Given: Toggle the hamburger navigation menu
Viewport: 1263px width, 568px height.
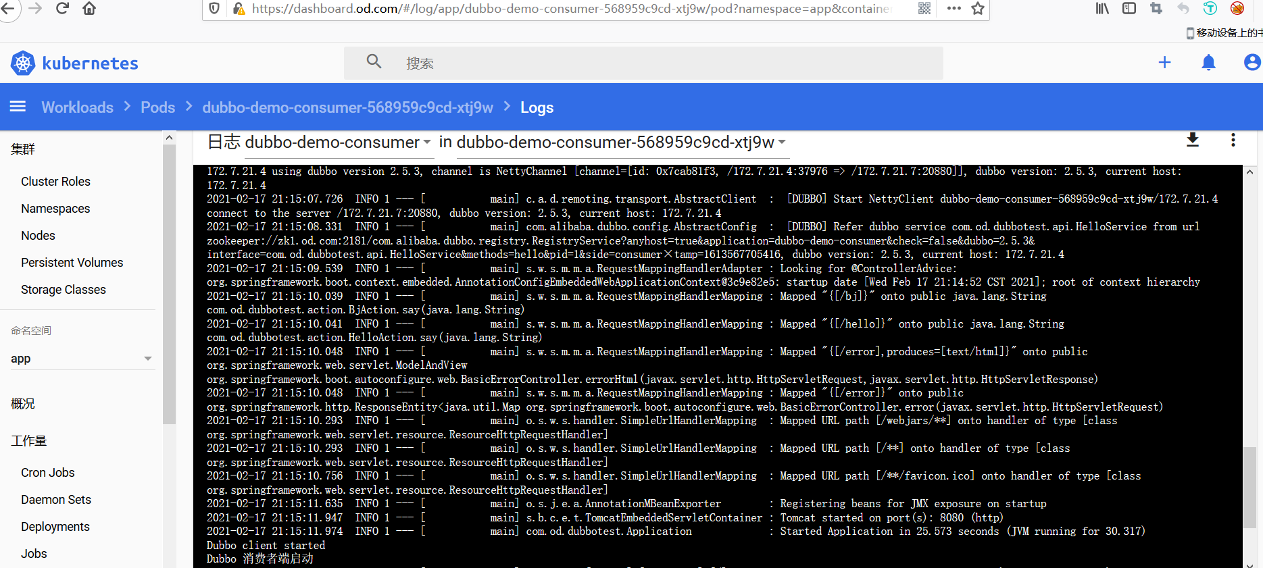Looking at the screenshot, I should [x=18, y=107].
